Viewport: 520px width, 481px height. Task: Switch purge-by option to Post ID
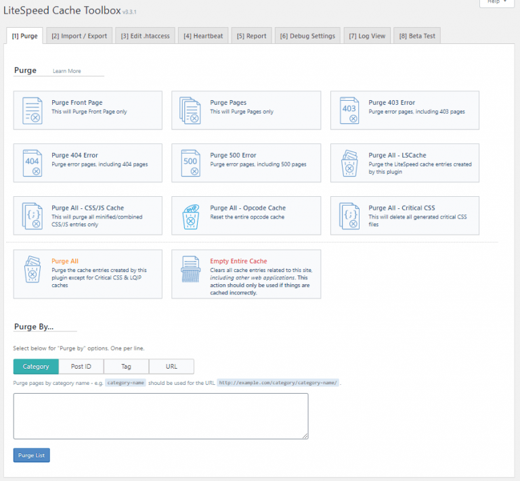click(81, 367)
